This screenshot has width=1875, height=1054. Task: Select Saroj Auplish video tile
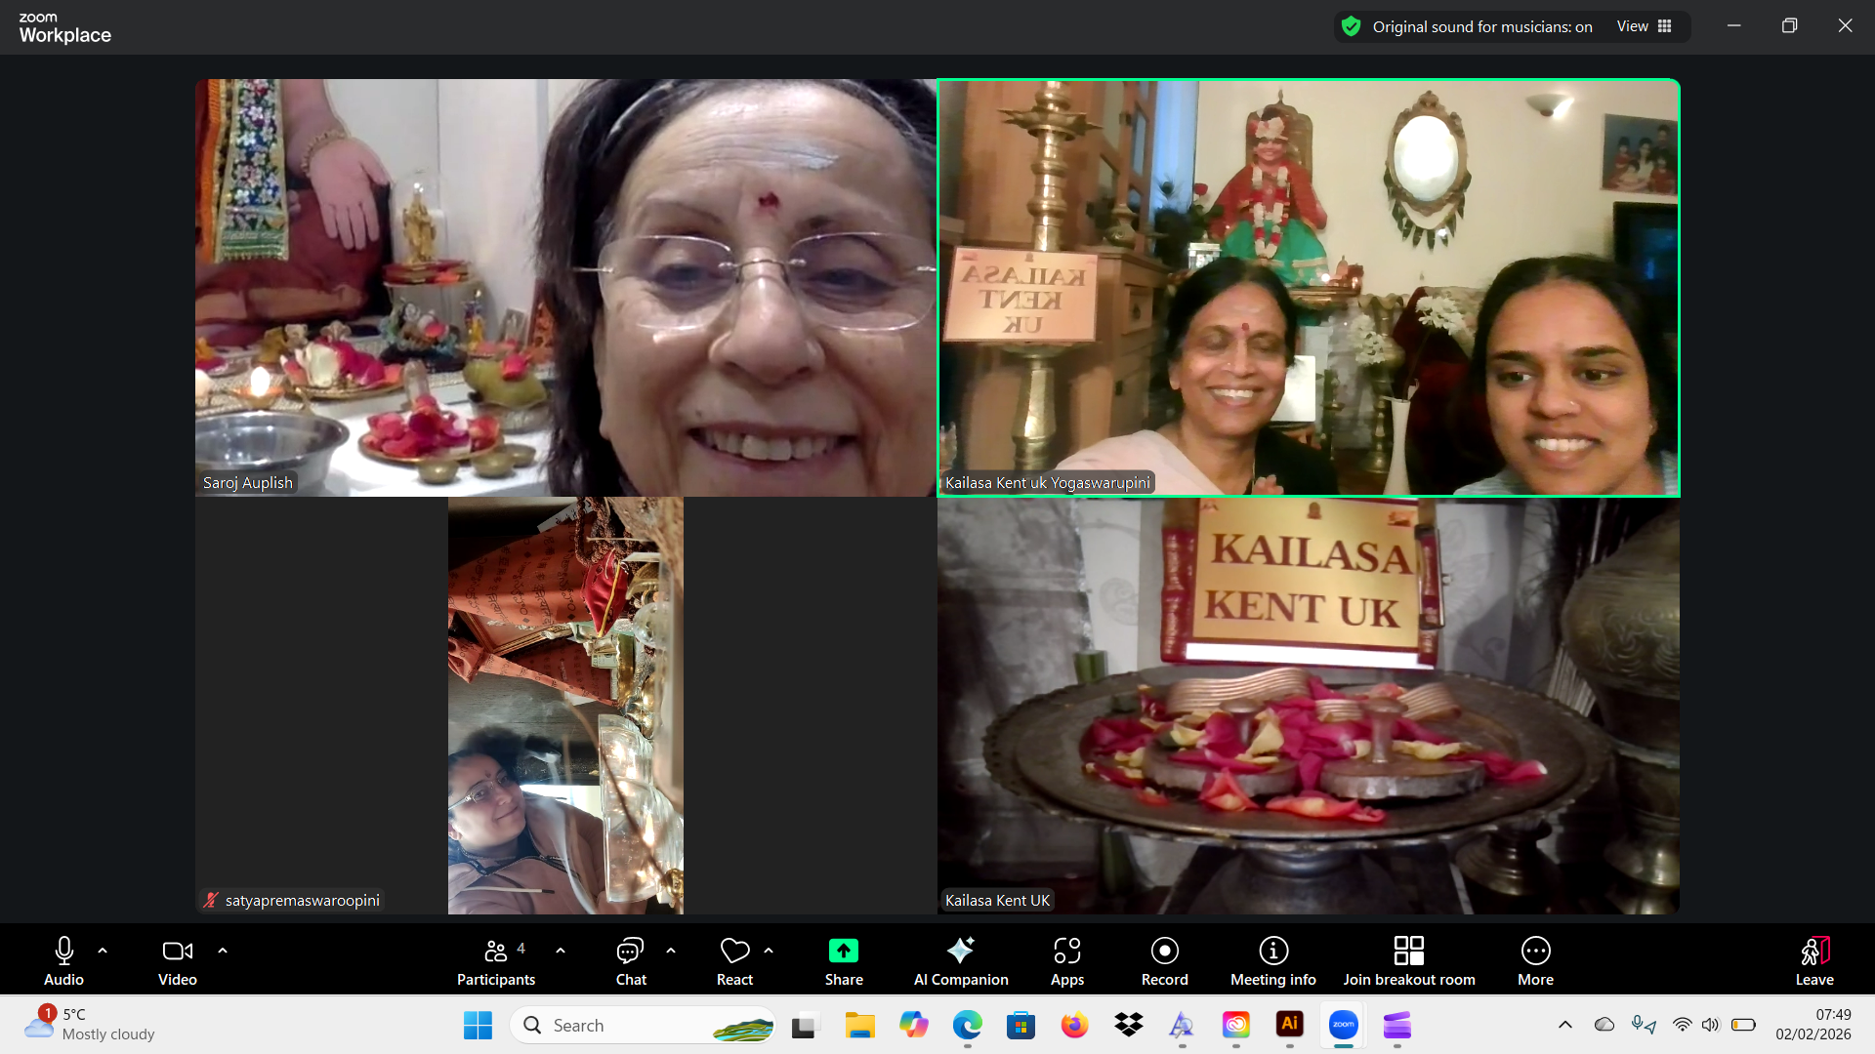click(x=565, y=287)
